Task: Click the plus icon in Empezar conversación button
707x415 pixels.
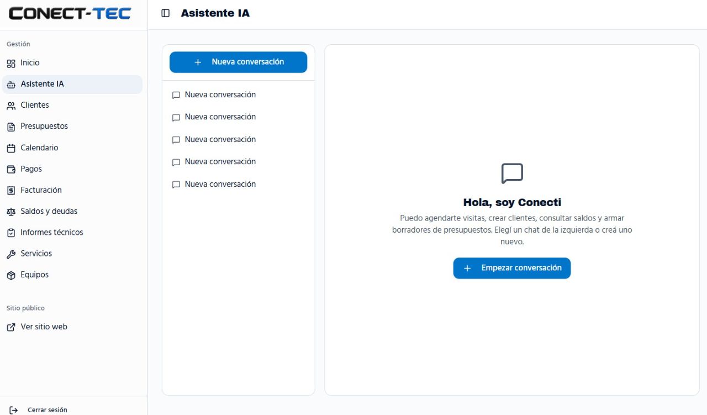Action: coord(467,268)
